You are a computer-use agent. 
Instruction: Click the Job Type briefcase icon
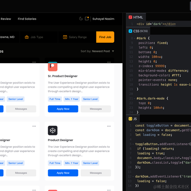click(x=27, y=37)
